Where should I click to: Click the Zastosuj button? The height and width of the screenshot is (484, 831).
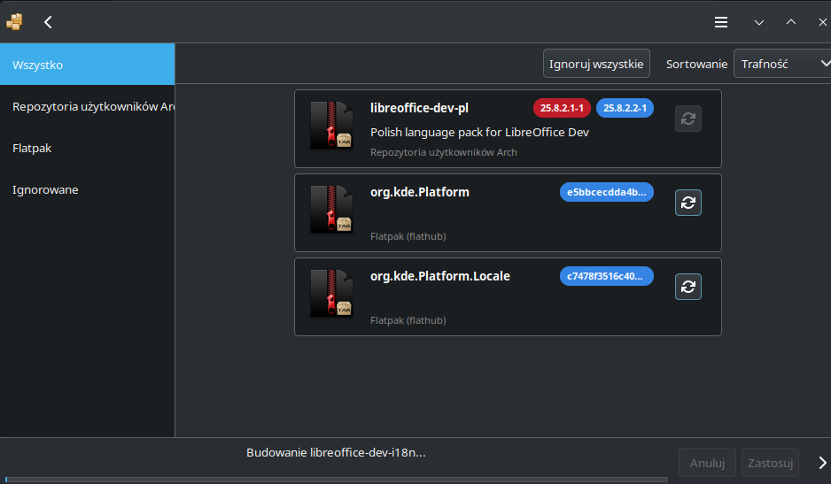pos(770,462)
